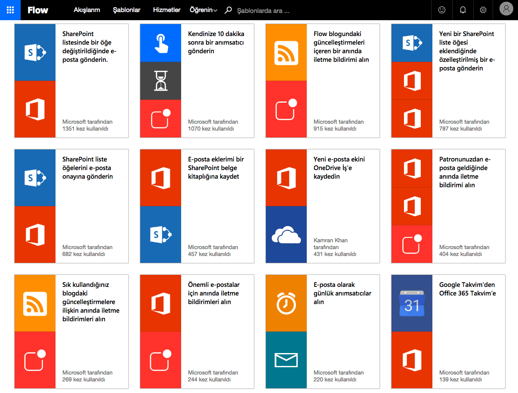Click RSS icon on Flow blogundaki card

(286, 52)
